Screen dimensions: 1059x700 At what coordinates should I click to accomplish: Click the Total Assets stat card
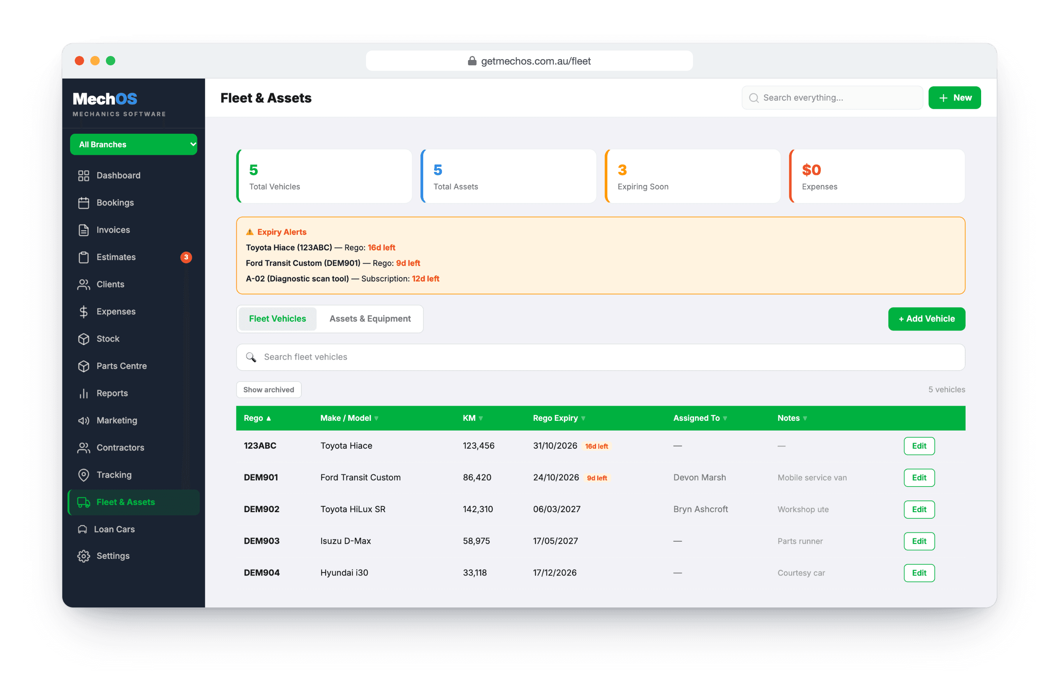tap(508, 176)
